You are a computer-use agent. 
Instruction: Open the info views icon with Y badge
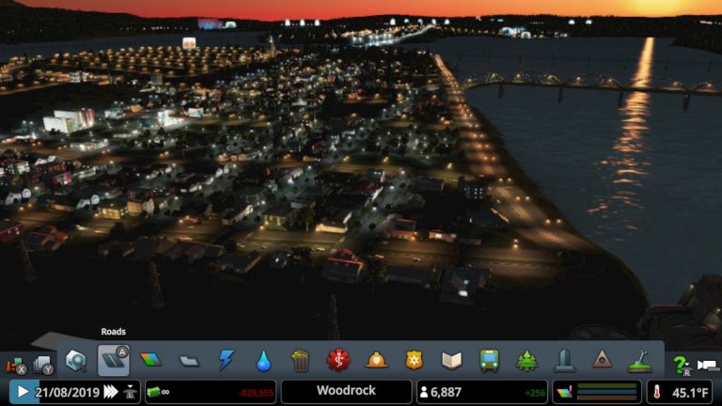43,365
